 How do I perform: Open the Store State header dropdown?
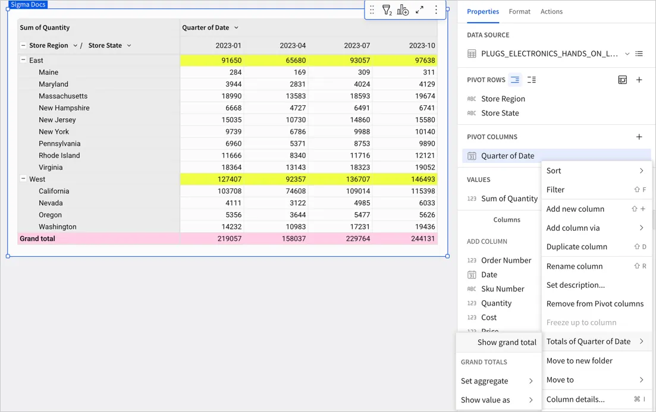129,45
